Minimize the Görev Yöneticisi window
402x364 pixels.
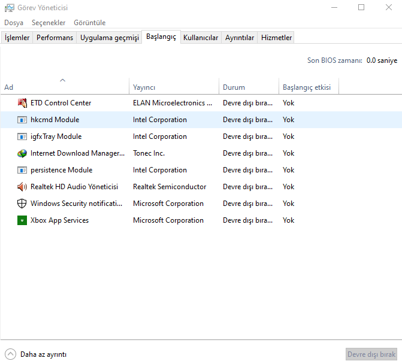[x=334, y=7]
